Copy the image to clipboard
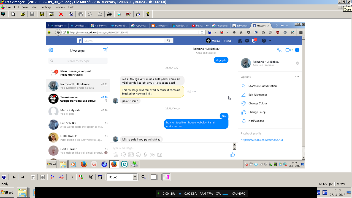Viewport: 352px width, 198px height. click(71, 14)
